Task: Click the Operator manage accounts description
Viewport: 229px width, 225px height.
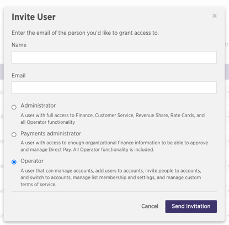Action: [x=111, y=177]
